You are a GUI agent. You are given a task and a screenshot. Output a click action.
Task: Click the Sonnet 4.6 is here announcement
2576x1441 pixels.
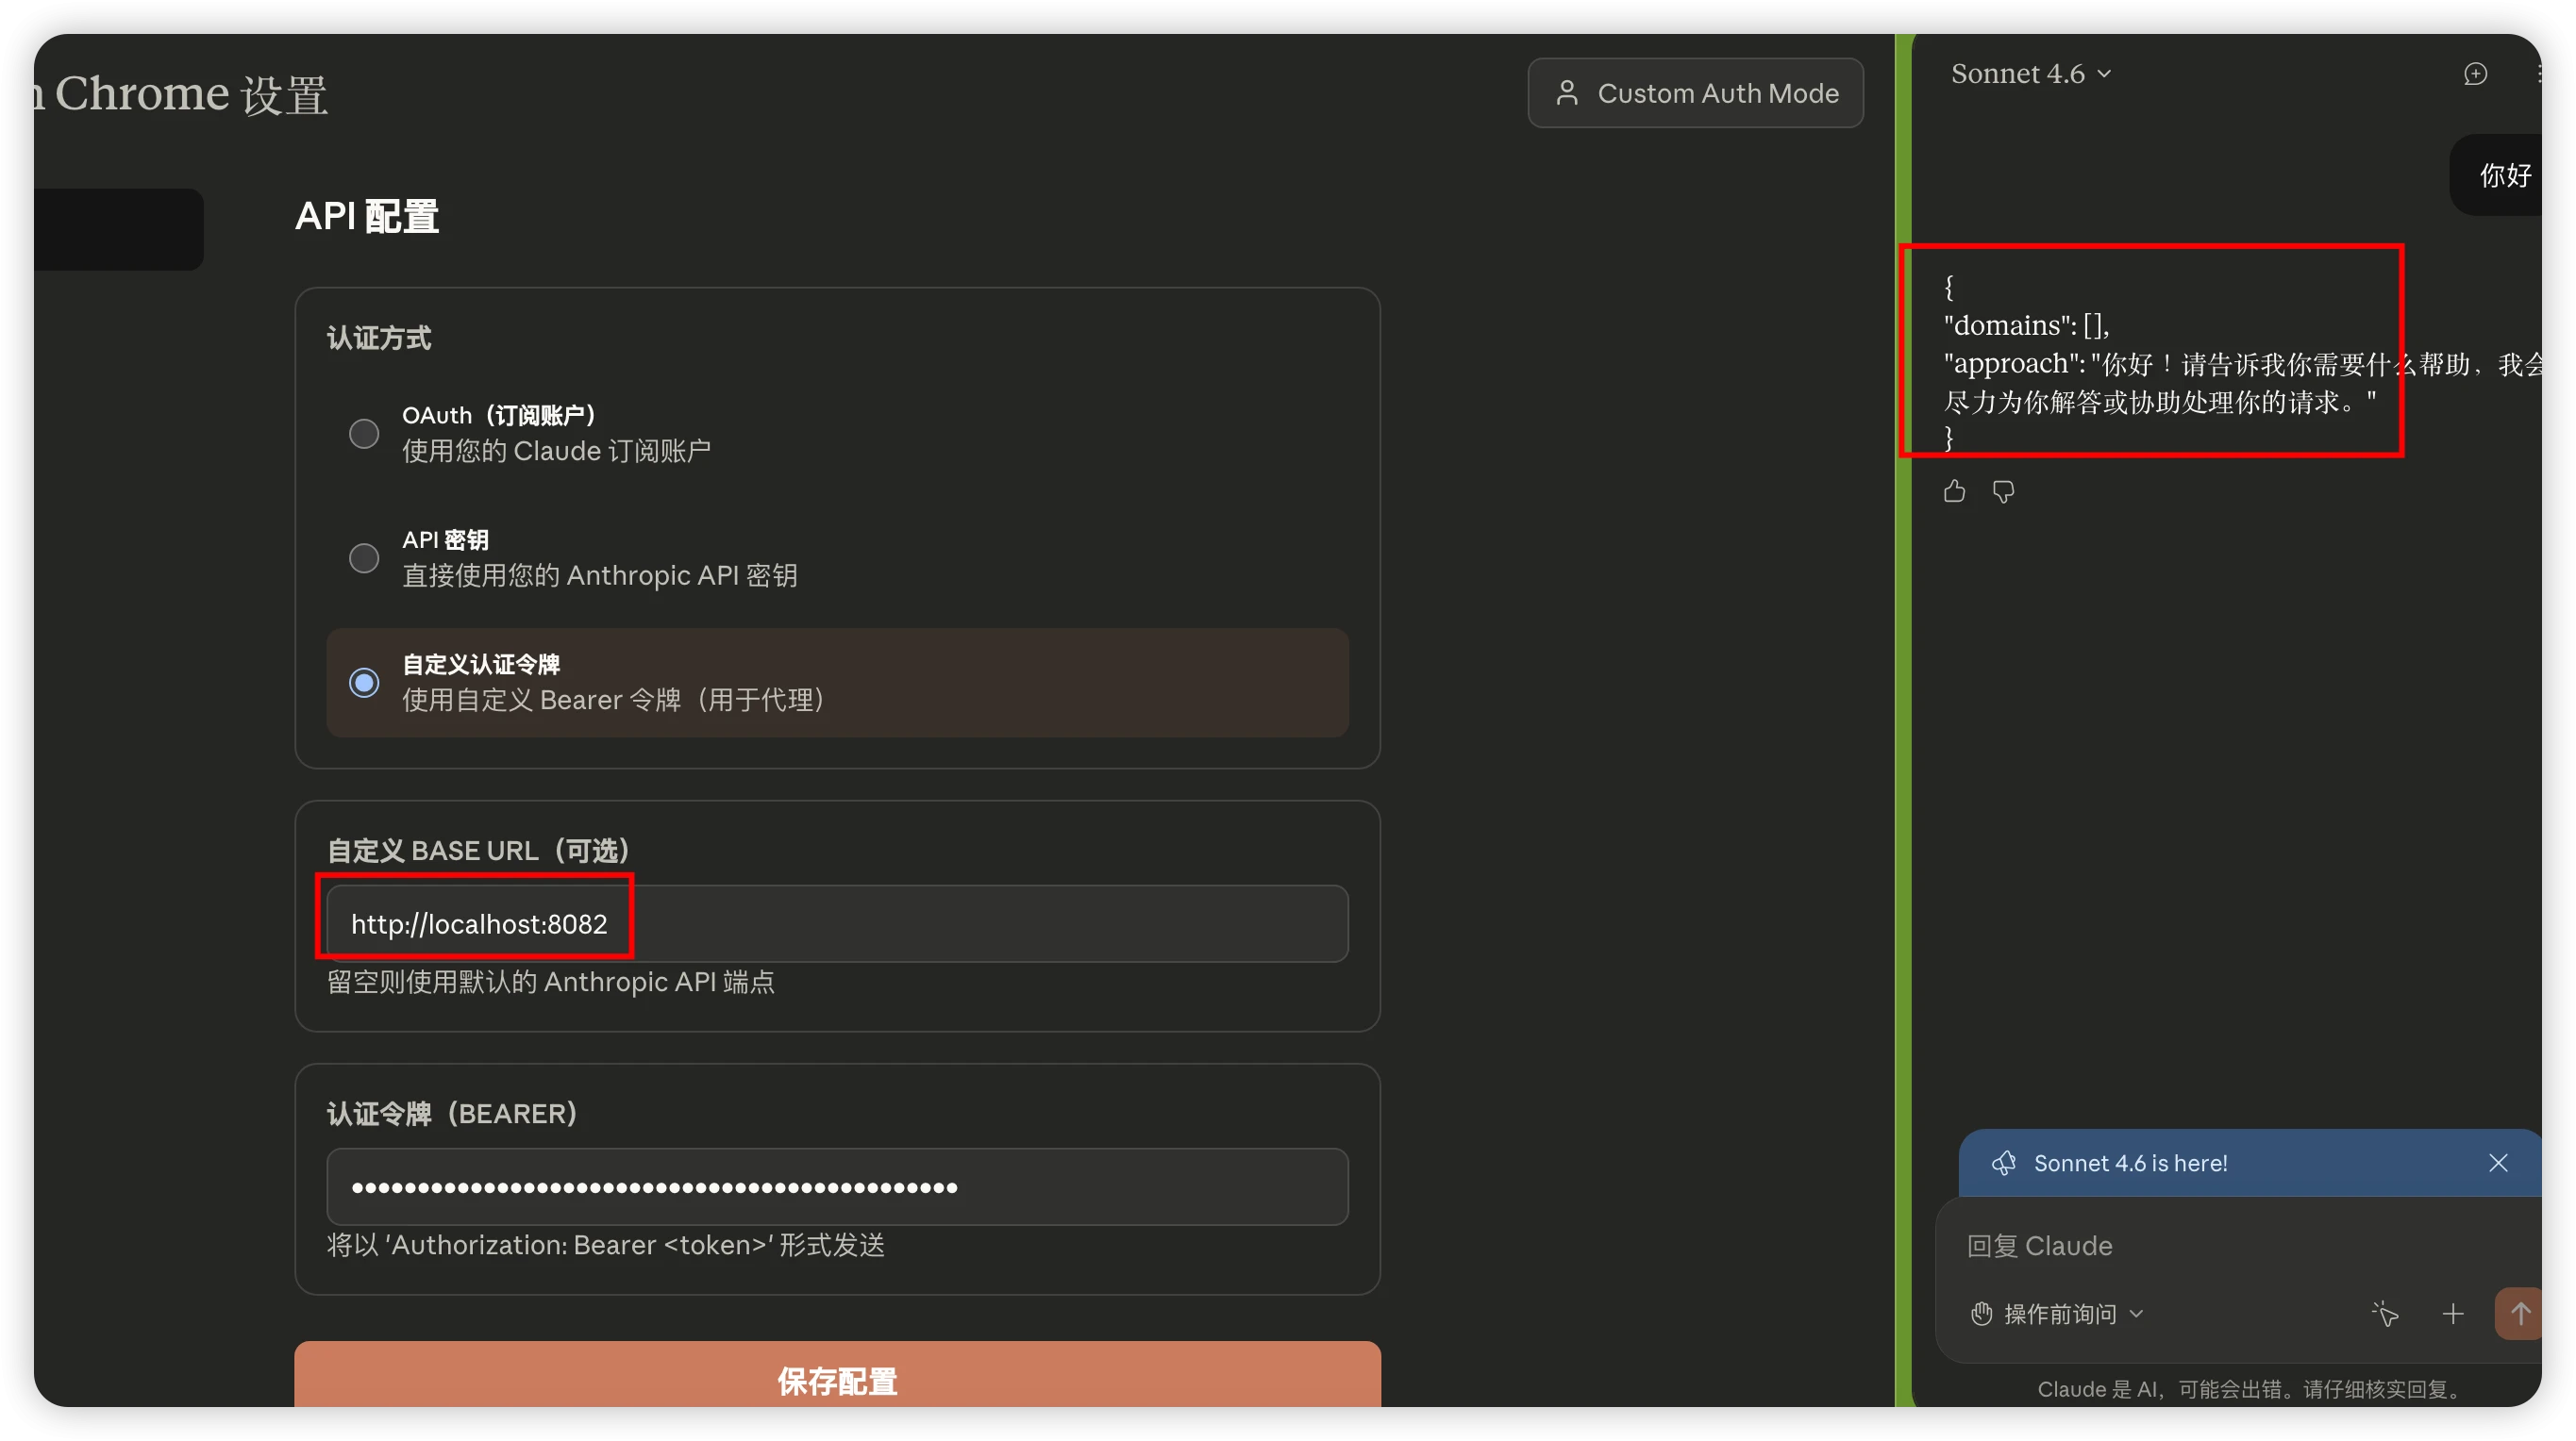pyautogui.click(x=2130, y=1163)
